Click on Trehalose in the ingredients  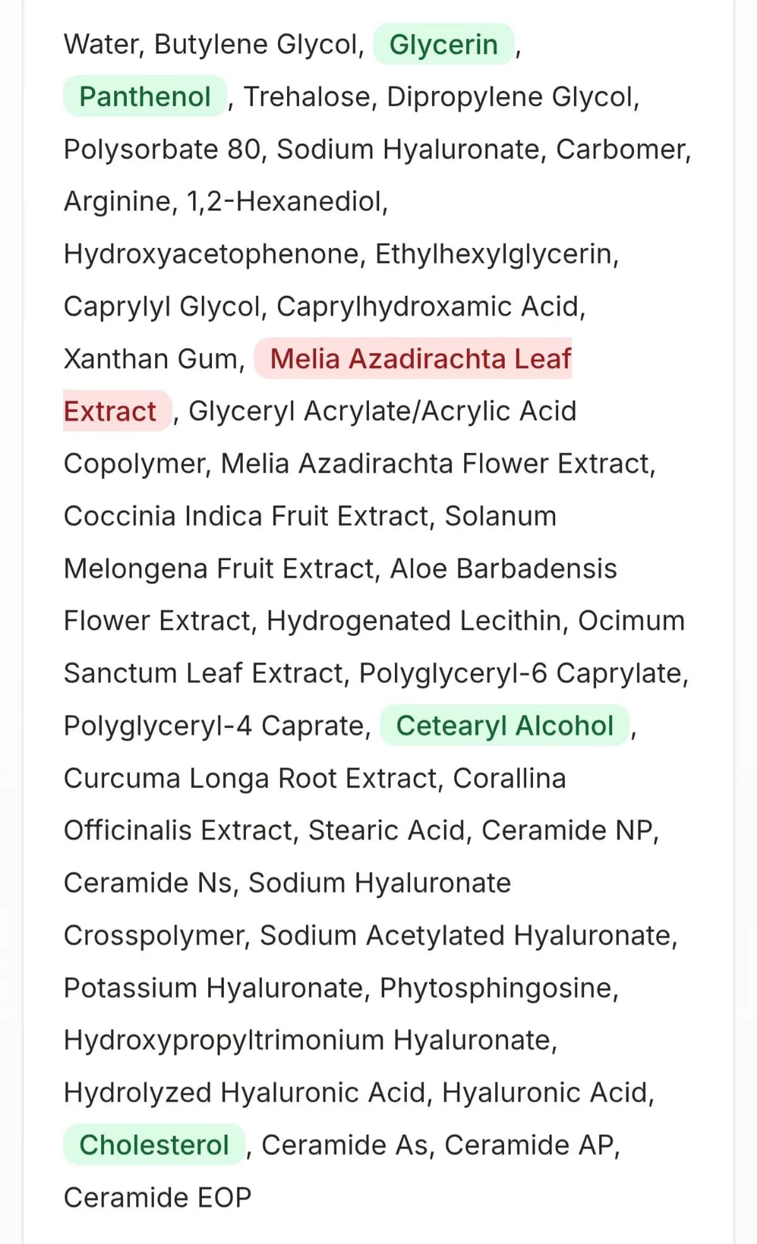[x=310, y=97]
